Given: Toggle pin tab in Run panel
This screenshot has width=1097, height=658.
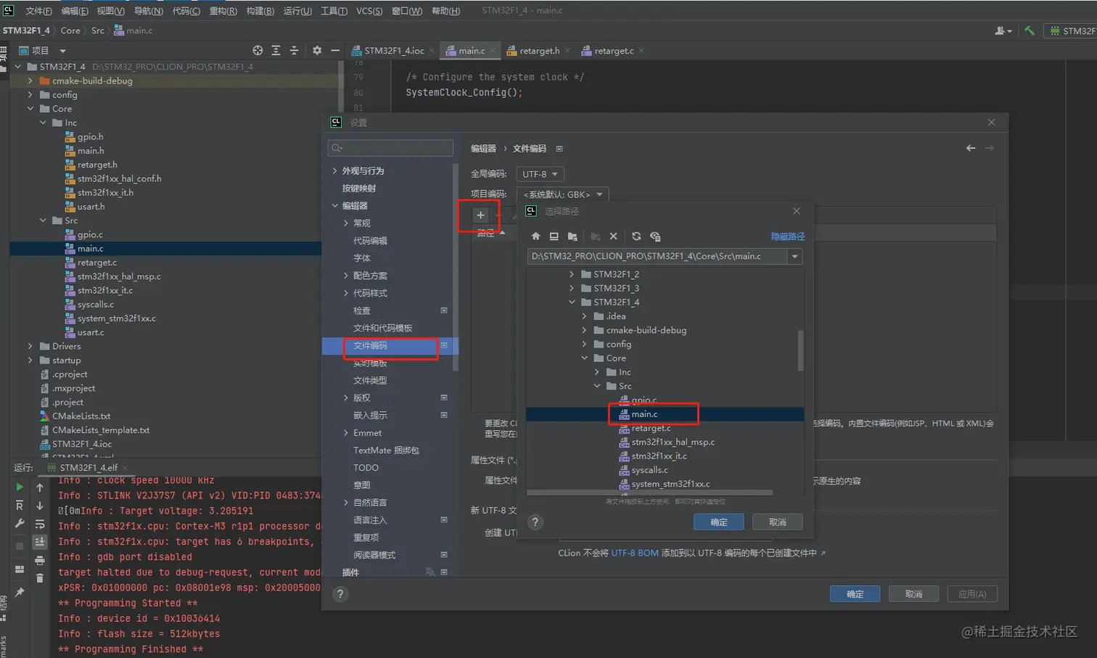Looking at the screenshot, I should [x=20, y=592].
